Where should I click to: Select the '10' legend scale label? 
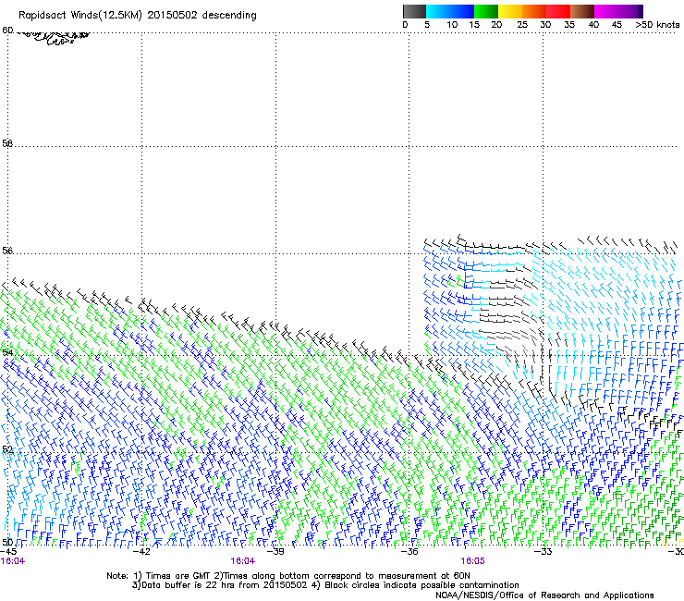click(452, 25)
